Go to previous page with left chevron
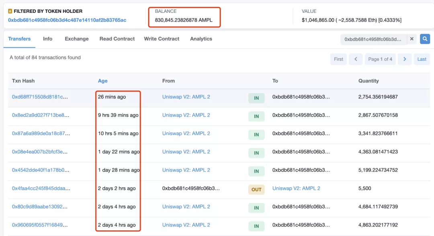 pyautogui.click(x=356, y=59)
